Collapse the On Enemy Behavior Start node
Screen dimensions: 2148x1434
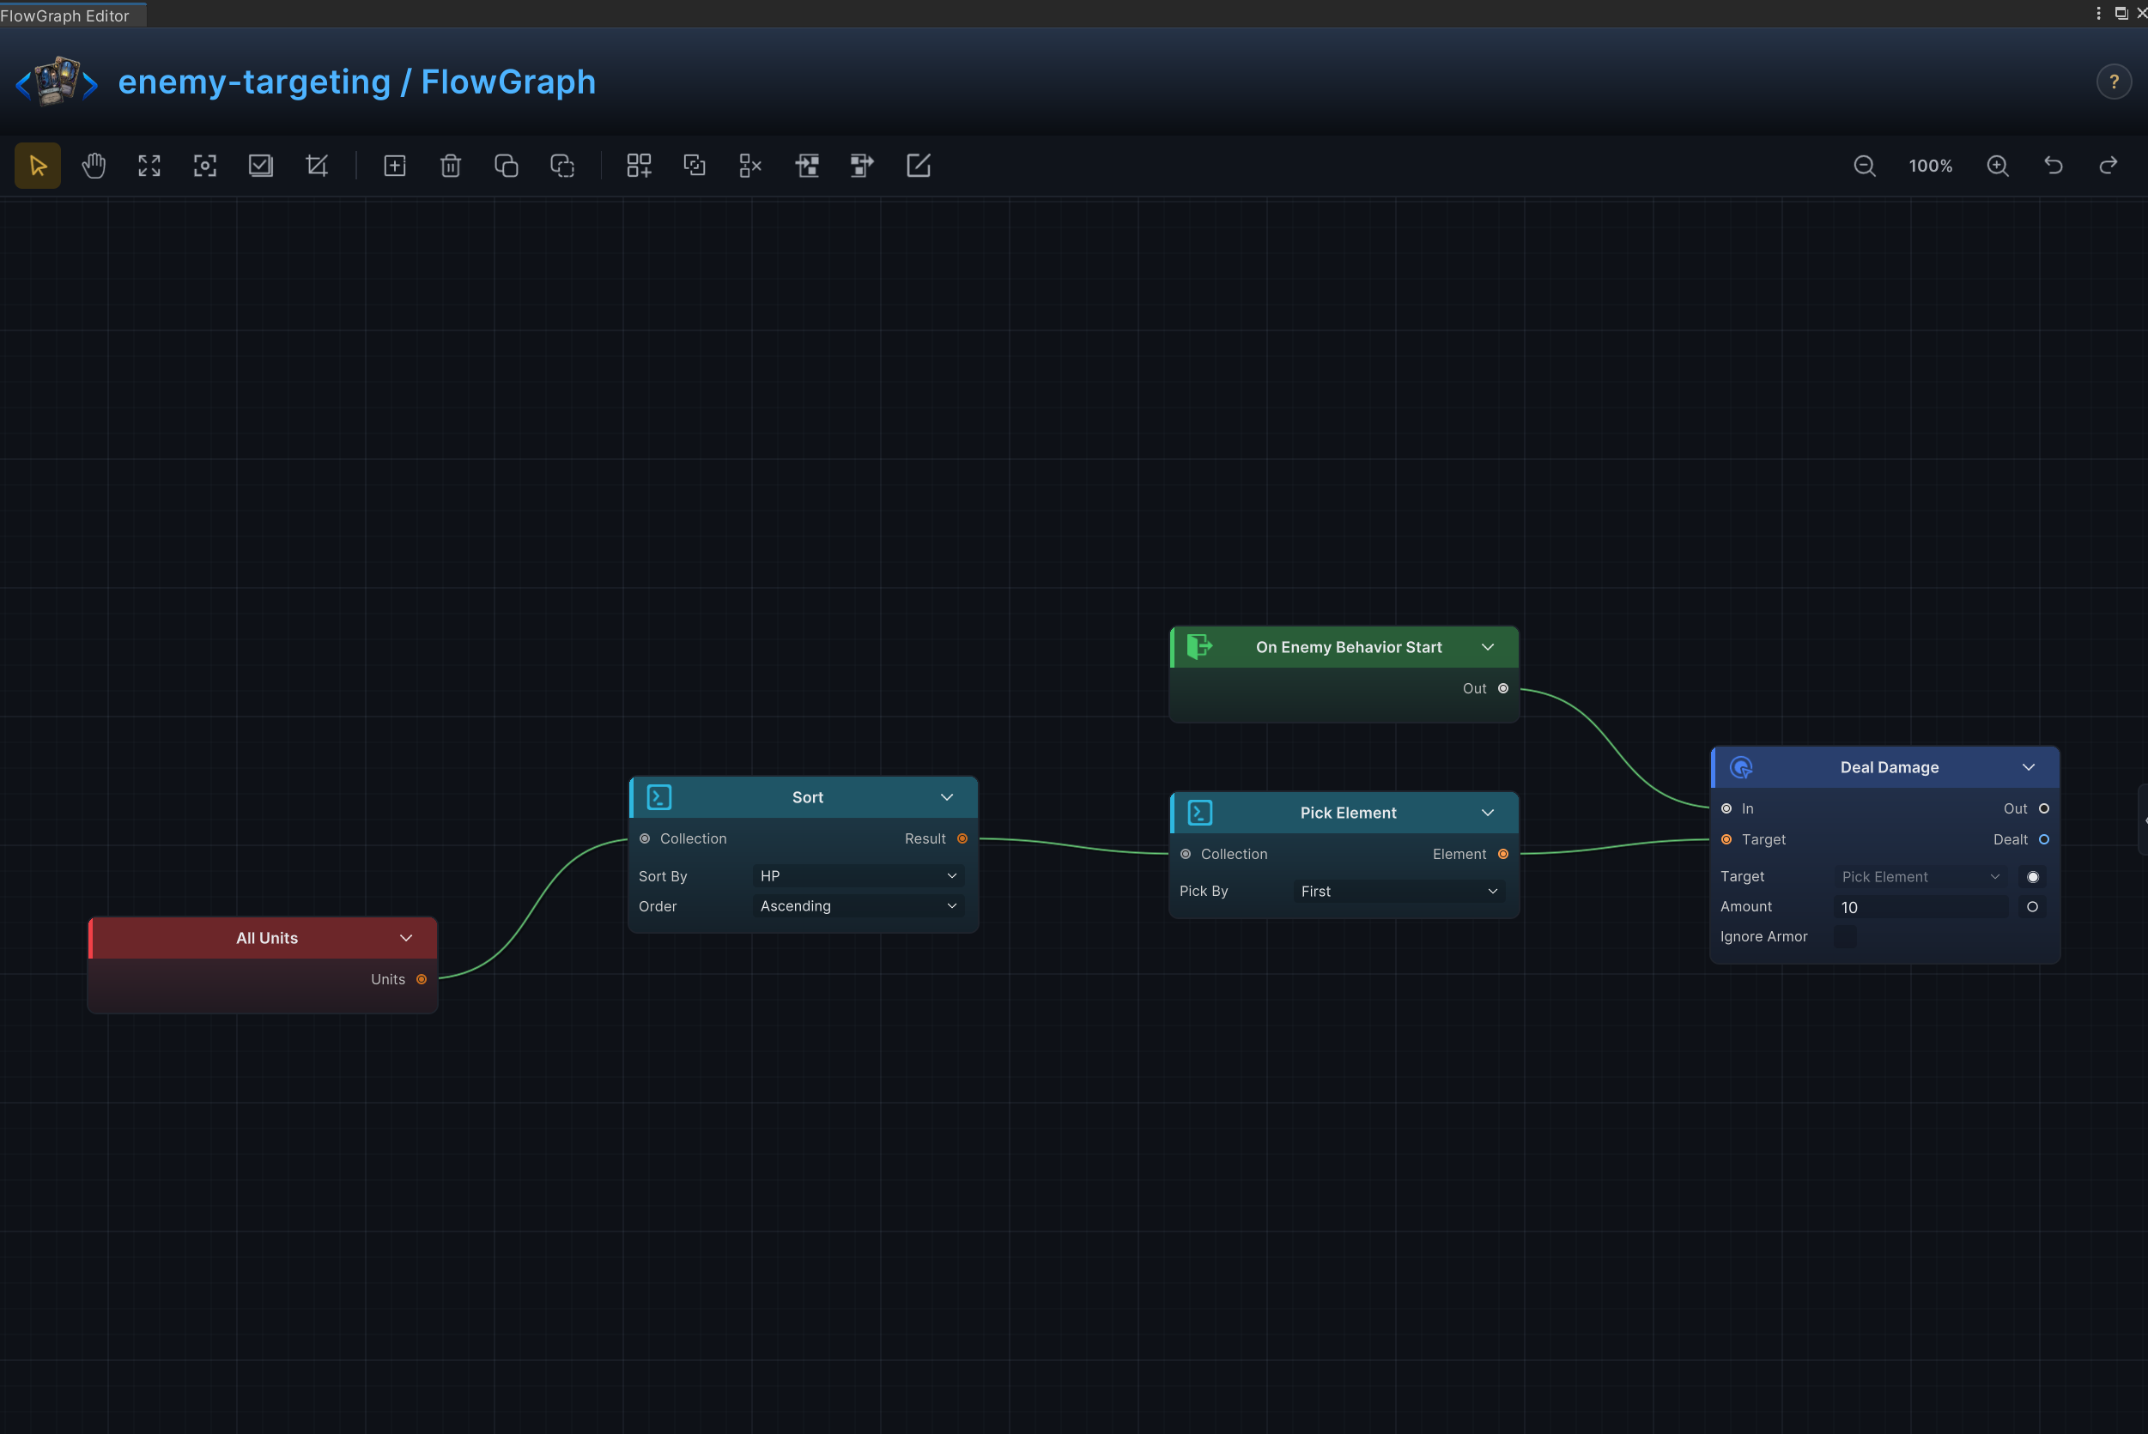(1488, 646)
